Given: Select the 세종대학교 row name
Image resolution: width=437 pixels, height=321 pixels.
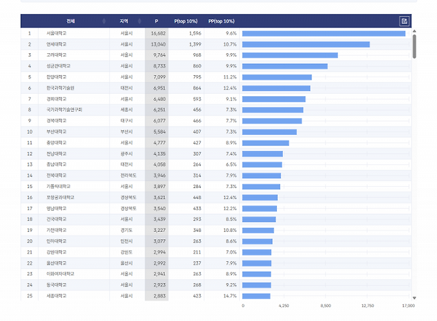Looking at the screenshot, I should point(56,296).
